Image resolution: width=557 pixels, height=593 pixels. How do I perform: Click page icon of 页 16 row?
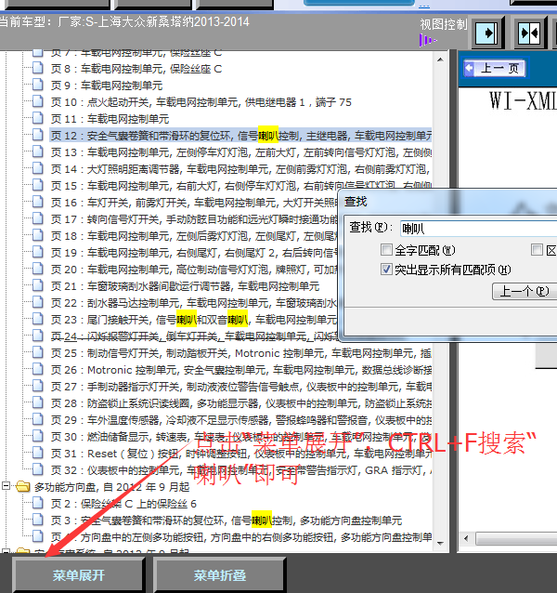click(x=37, y=202)
